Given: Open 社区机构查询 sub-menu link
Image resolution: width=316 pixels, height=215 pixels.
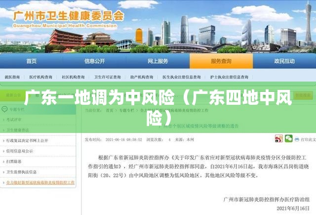Looking at the screenshot, I should point(73,77).
